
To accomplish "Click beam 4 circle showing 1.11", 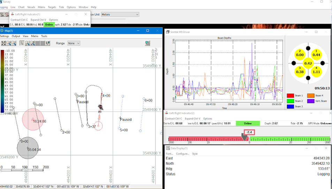I will [x=316, y=72].
